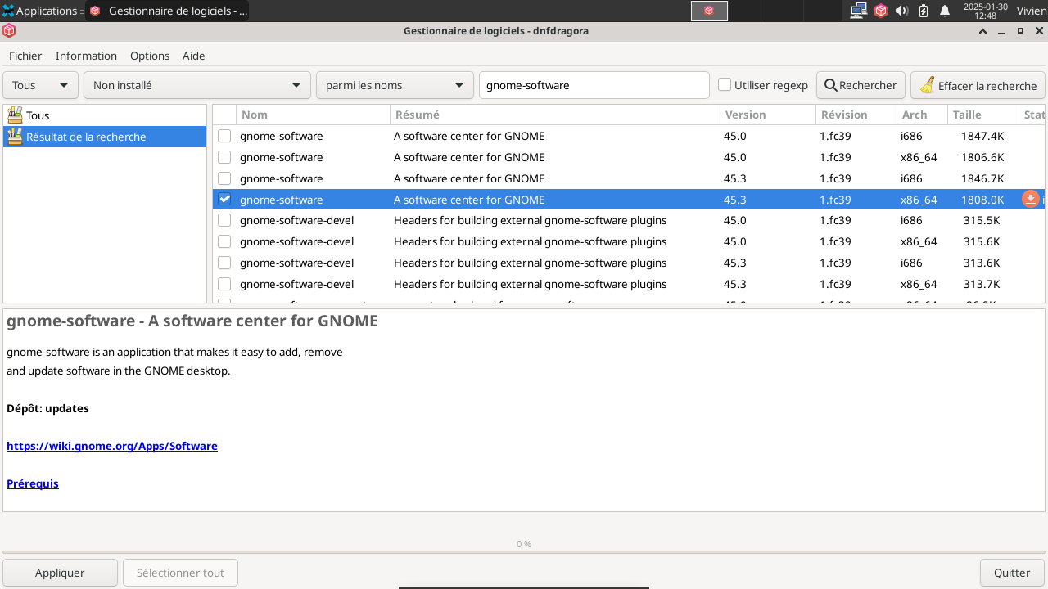Sort by the Arch column header
This screenshot has height=589, width=1048.
922,115
